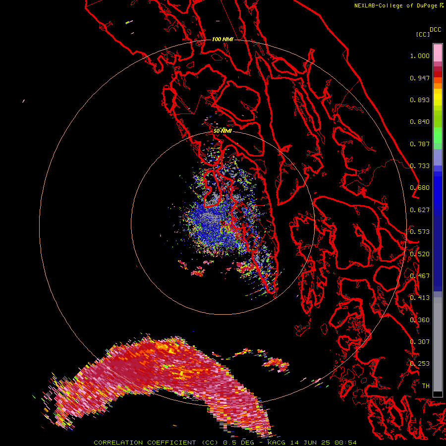Image resolution: width=446 pixels, height=446 pixels.
Task: Select the 0.947 scale value
Action: [x=420, y=78]
